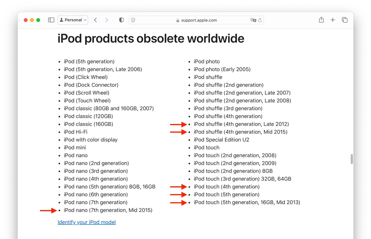Open a new tab with plus button
This screenshot has width=371, height=239.
pyautogui.click(x=333, y=20)
